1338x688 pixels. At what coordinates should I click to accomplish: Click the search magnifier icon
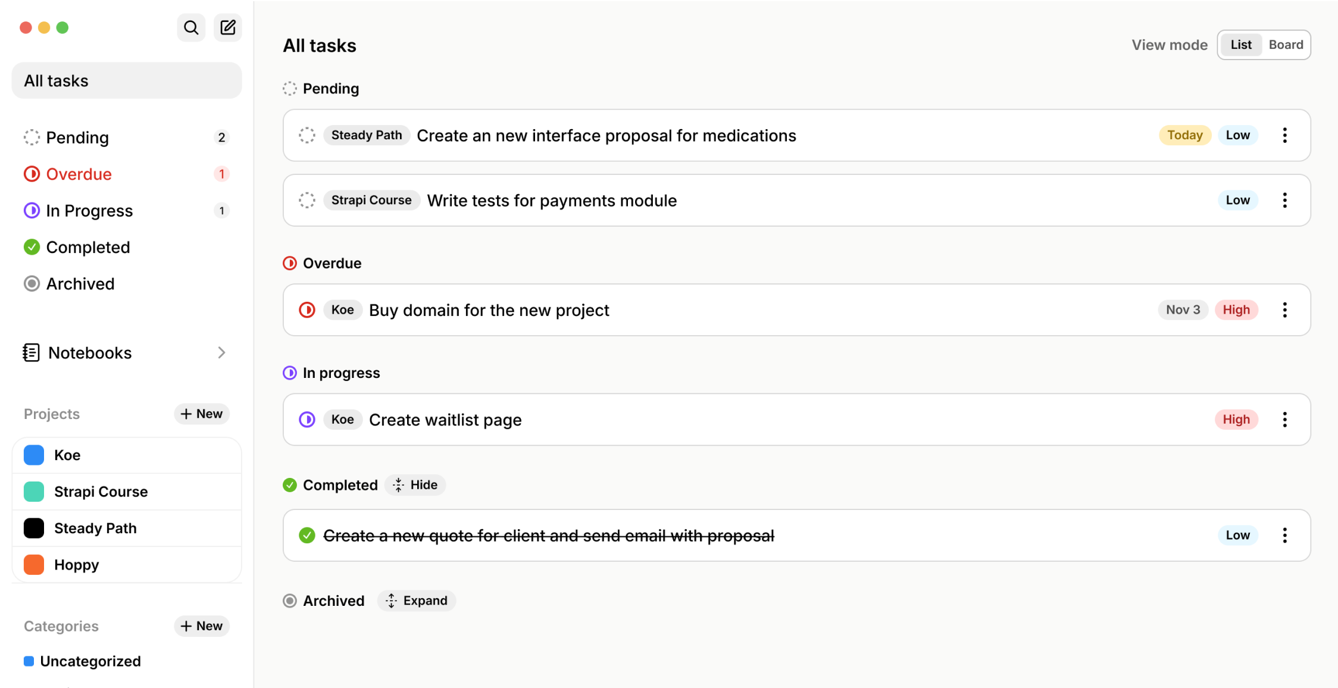click(191, 27)
